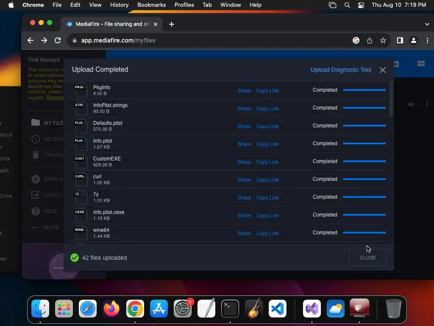The image size is (434, 326).
Task: Copy link for wine64
Action: click(267, 233)
